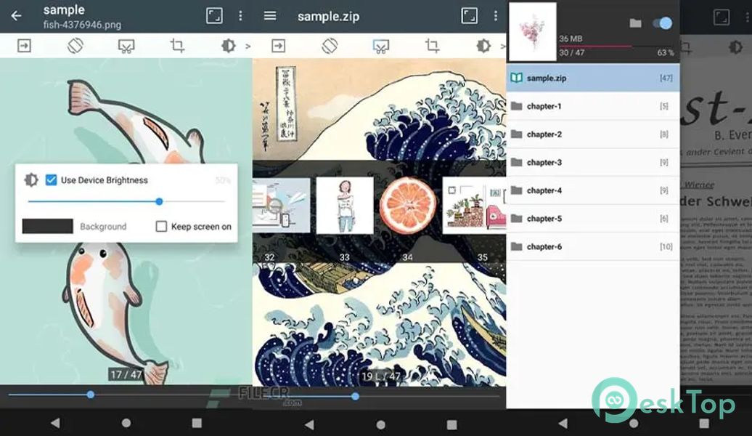
Task: Tap Android home button under sample.zip screen
Action: pos(381,424)
